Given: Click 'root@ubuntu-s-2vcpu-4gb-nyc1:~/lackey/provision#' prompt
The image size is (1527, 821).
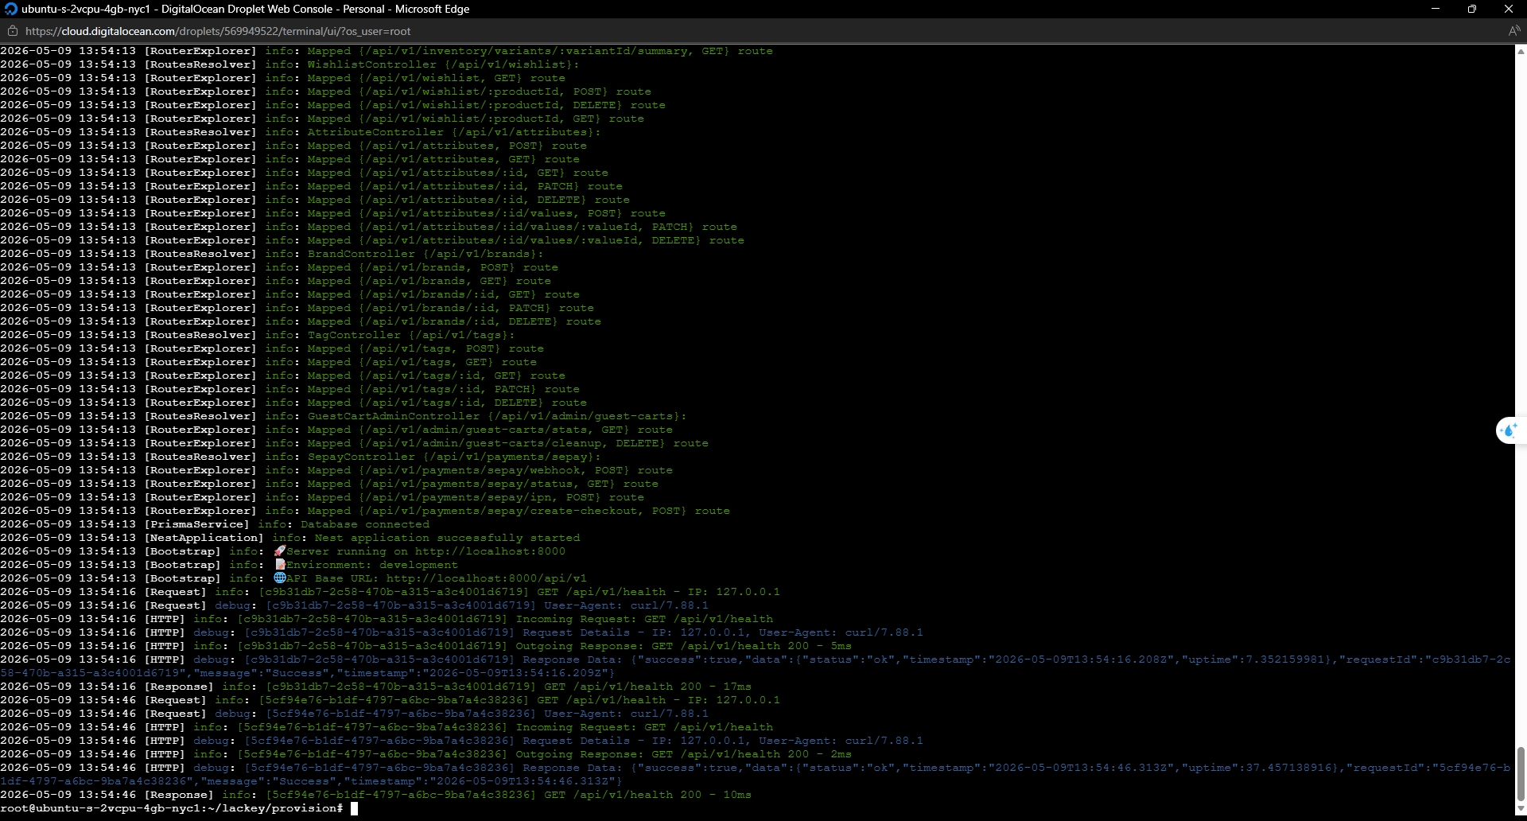Looking at the screenshot, I should (172, 808).
